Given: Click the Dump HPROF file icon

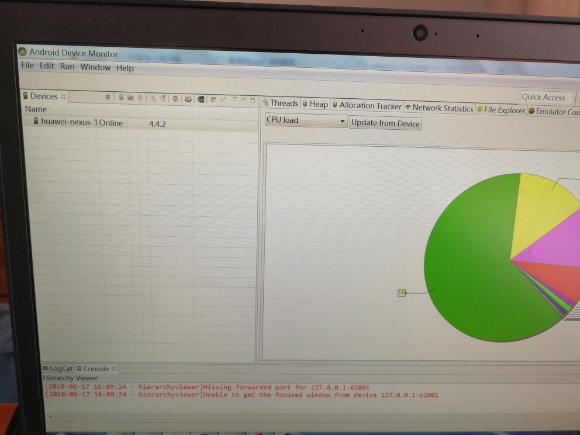Looking at the screenshot, I should (130, 97).
